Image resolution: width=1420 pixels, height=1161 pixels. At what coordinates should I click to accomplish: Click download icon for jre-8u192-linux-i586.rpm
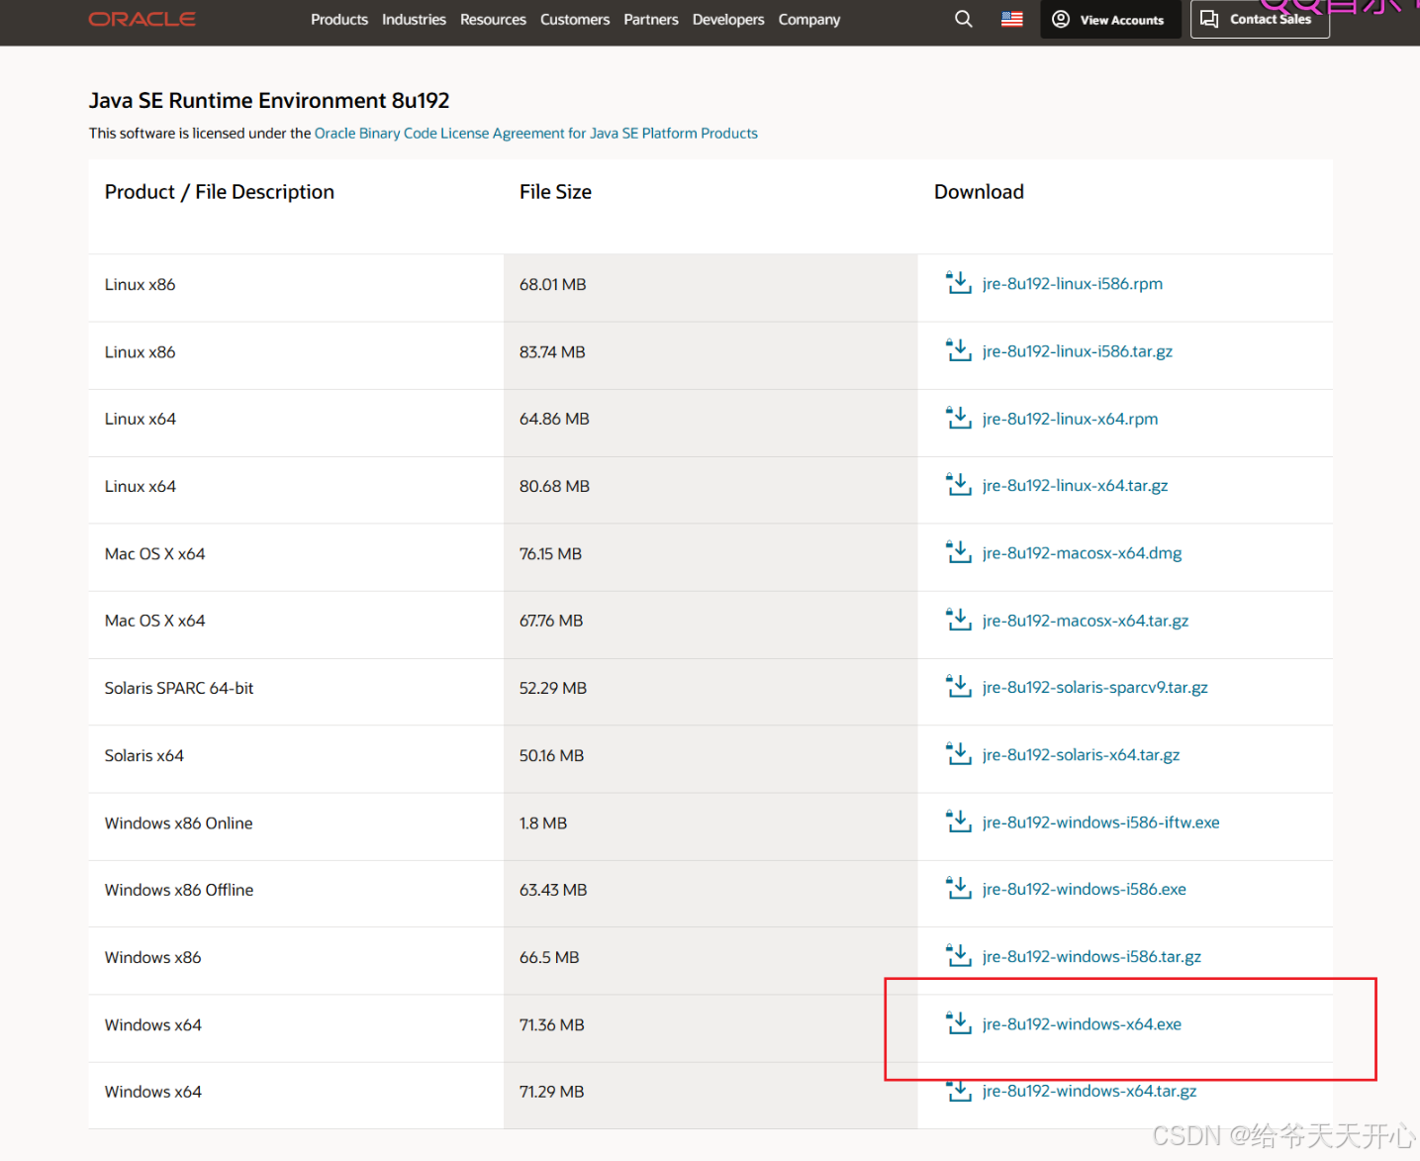click(x=958, y=283)
